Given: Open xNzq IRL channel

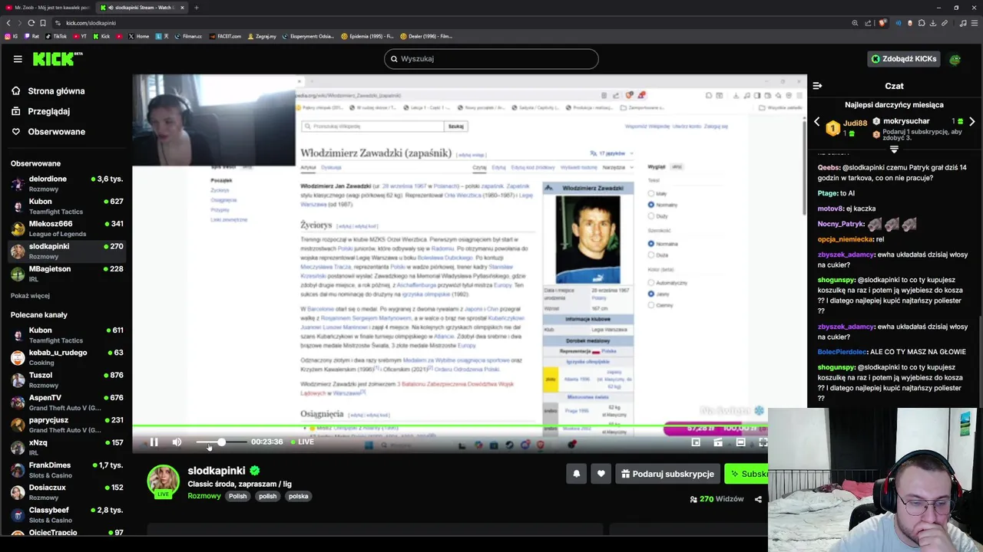Looking at the screenshot, I should click(67, 447).
